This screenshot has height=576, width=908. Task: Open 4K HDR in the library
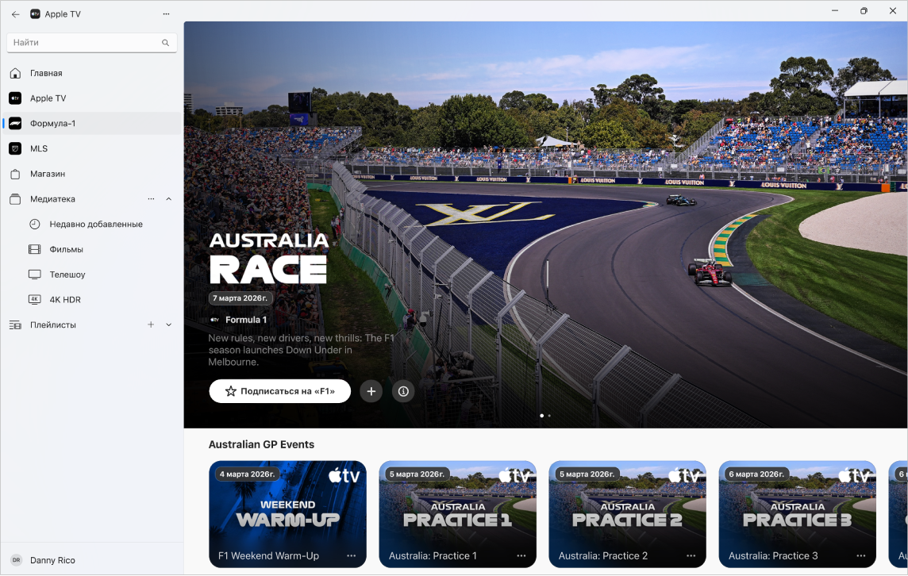click(91, 300)
